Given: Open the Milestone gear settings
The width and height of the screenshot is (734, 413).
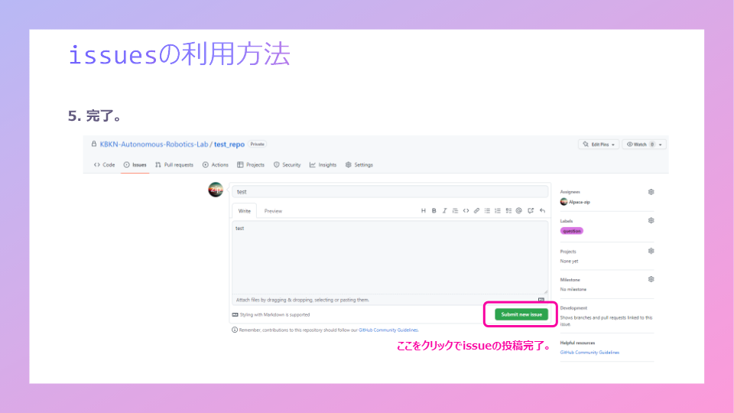Looking at the screenshot, I should point(651,279).
